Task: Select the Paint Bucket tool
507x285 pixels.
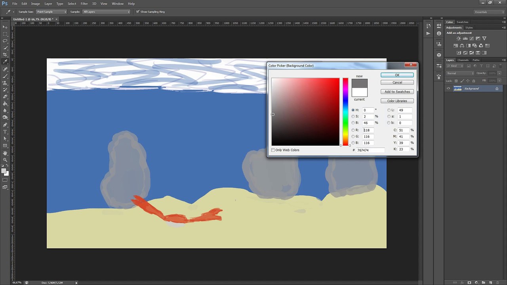Action: click(x=5, y=104)
